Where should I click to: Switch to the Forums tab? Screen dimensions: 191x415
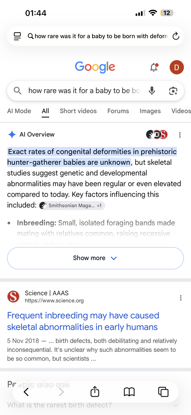click(118, 111)
